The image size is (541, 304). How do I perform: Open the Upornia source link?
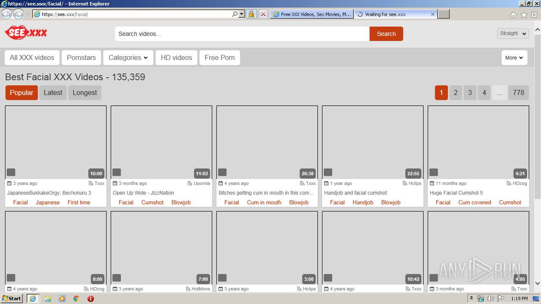(x=202, y=183)
